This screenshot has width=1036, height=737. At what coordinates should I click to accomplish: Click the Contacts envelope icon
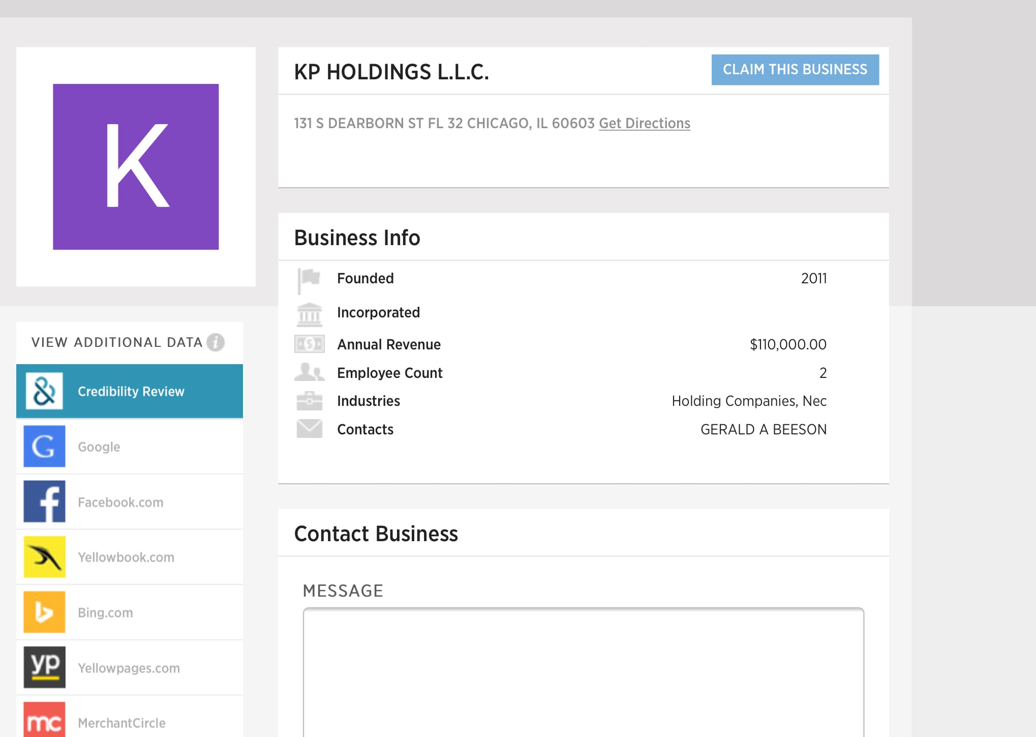pos(309,429)
